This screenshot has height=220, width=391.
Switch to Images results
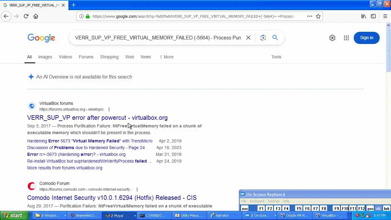[45, 57]
